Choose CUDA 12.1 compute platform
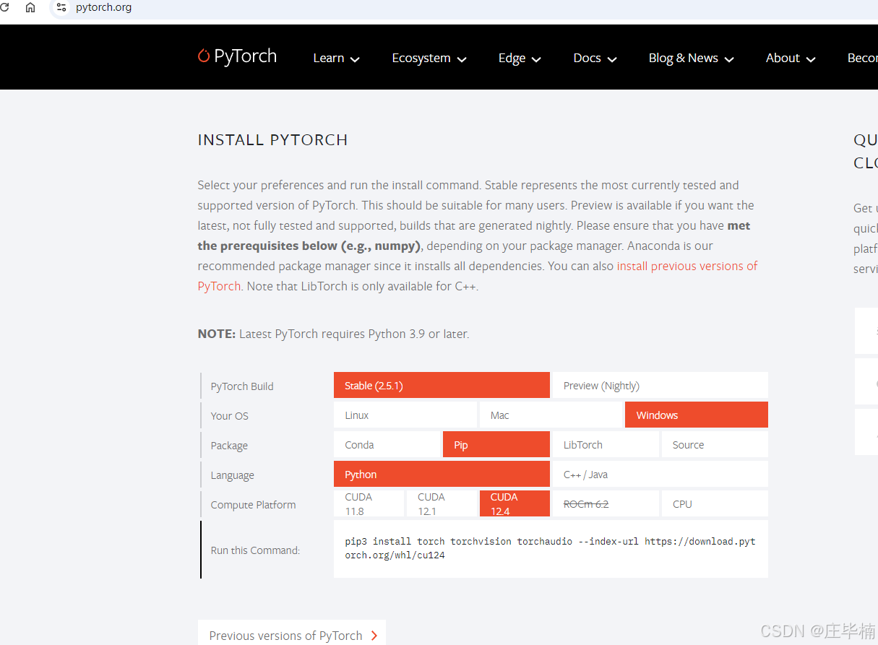Screen dimensions: 878x645 pyautogui.click(x=442, y=504)
